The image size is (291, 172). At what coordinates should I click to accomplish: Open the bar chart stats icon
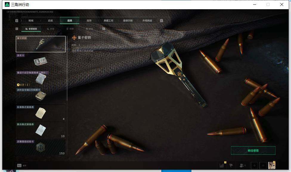point(222,165)
